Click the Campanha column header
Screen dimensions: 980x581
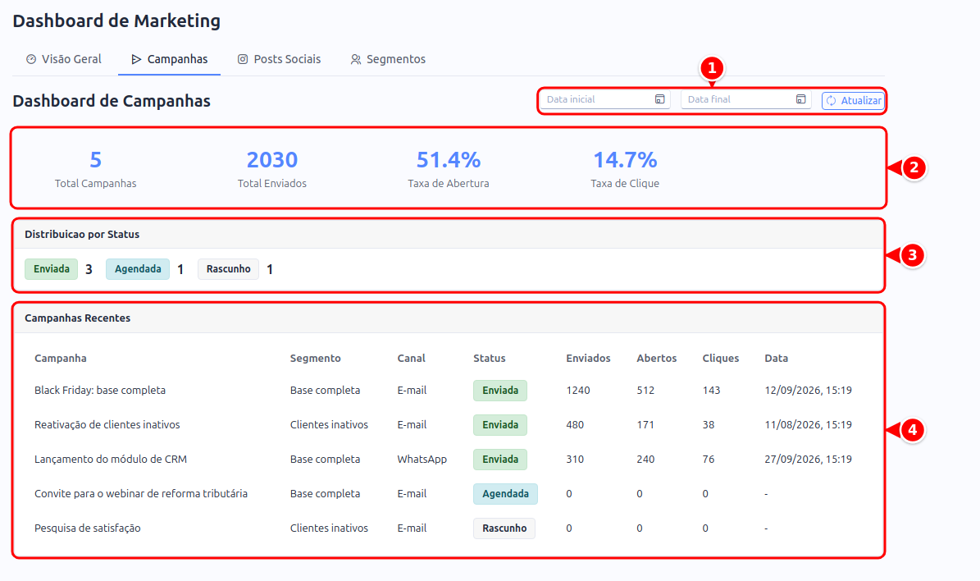[61, 359]
